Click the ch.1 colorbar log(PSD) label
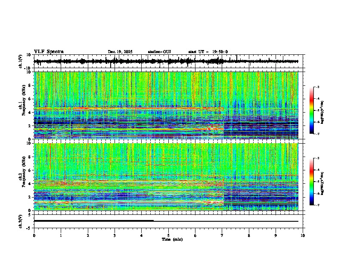This screenshot has width=341, height=264. 322,113
